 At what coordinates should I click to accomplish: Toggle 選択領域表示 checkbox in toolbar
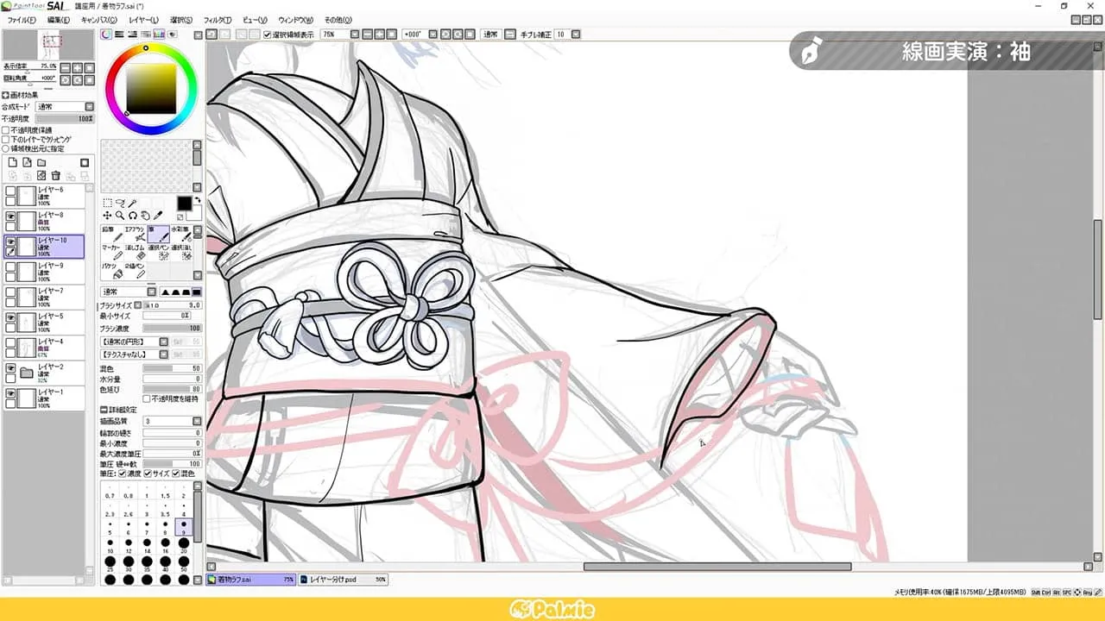[268, 34]
